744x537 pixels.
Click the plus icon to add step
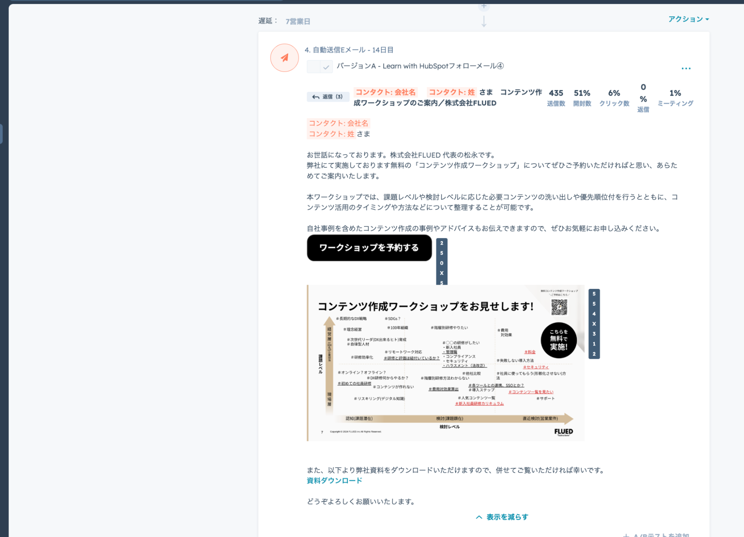483,6
